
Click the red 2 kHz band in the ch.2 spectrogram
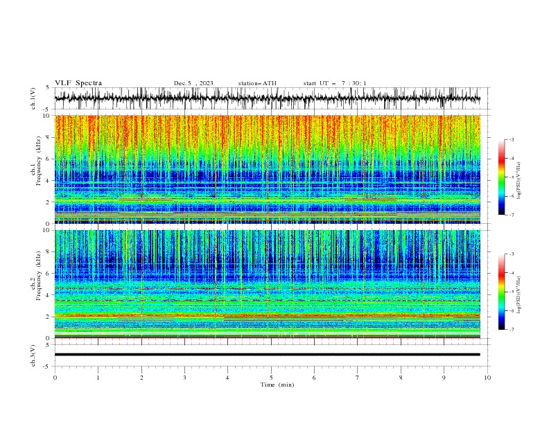267,315
